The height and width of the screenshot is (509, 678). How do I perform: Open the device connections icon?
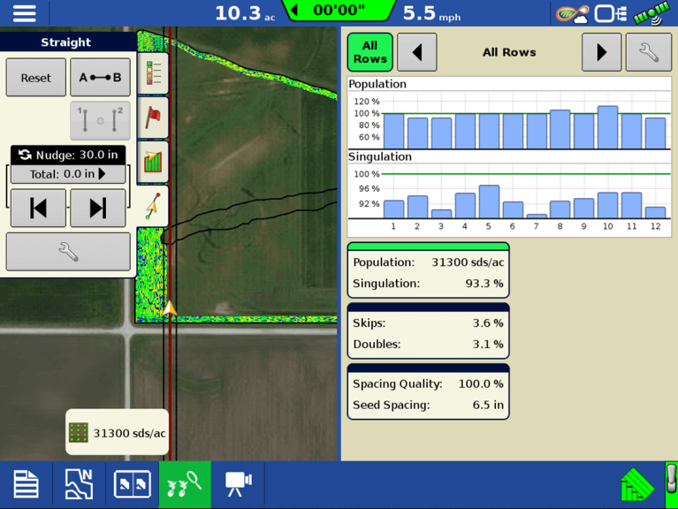611,13
